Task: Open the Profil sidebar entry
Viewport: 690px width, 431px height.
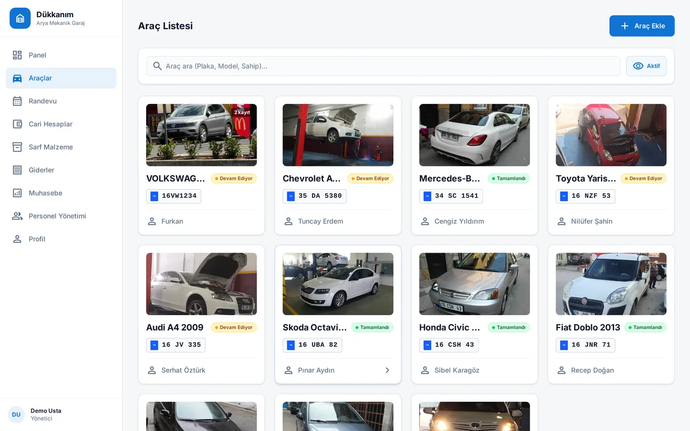Action: (61, 239)
